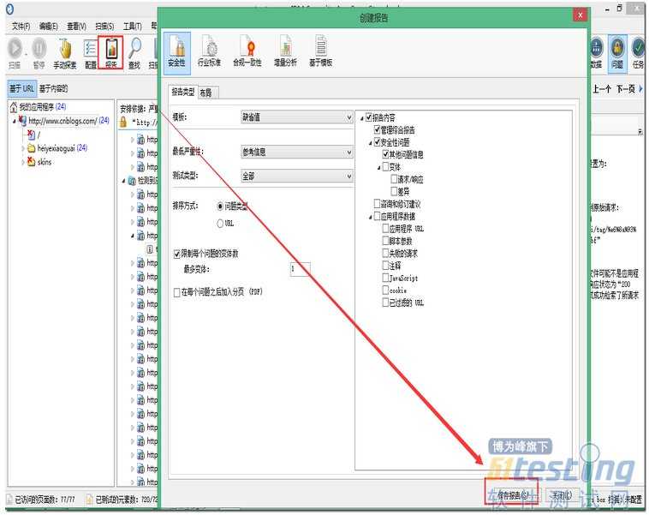Uncheck 安全性问题 checkbox
This screenshot has width=649, height=515.
pos(377,142)
